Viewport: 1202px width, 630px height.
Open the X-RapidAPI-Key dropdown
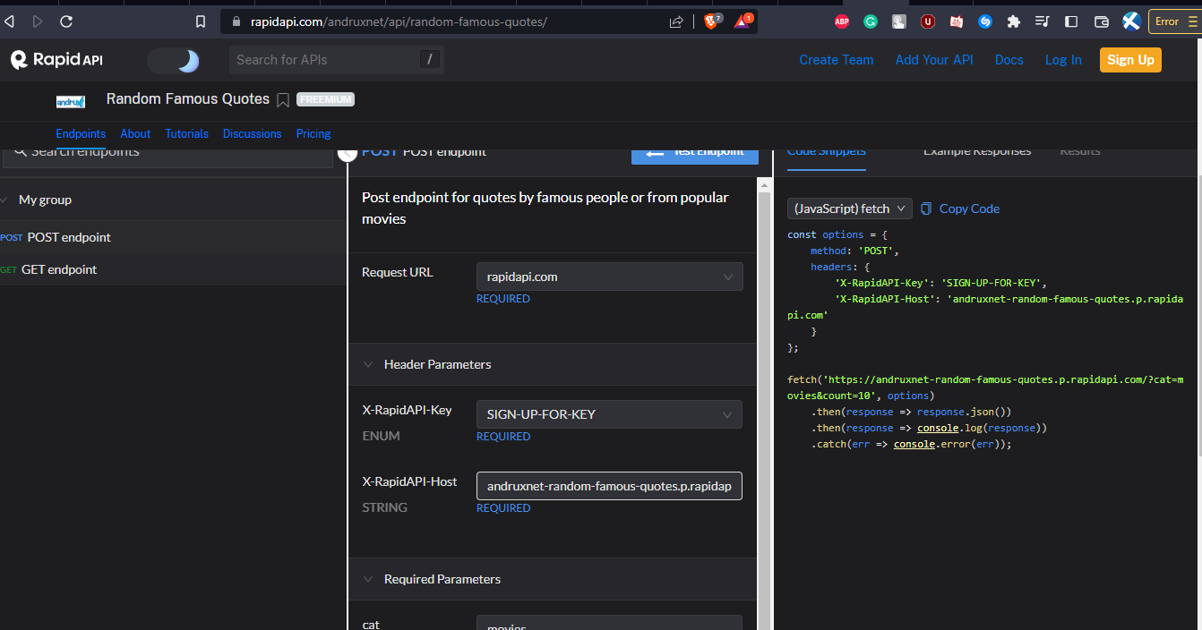609,414
